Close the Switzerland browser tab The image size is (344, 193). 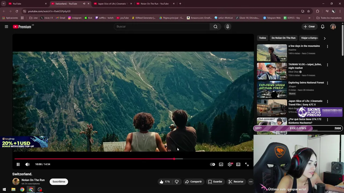click(x=88, y=4)
